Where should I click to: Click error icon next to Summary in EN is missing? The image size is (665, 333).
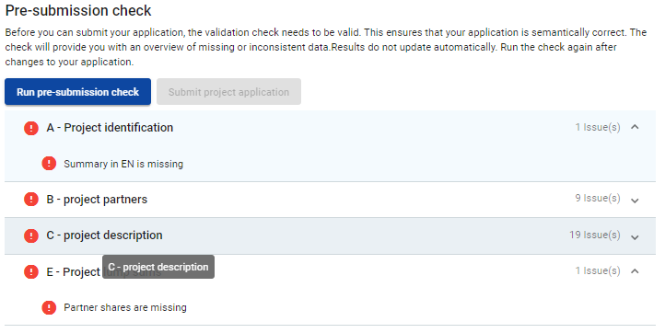tap(49, 163)
